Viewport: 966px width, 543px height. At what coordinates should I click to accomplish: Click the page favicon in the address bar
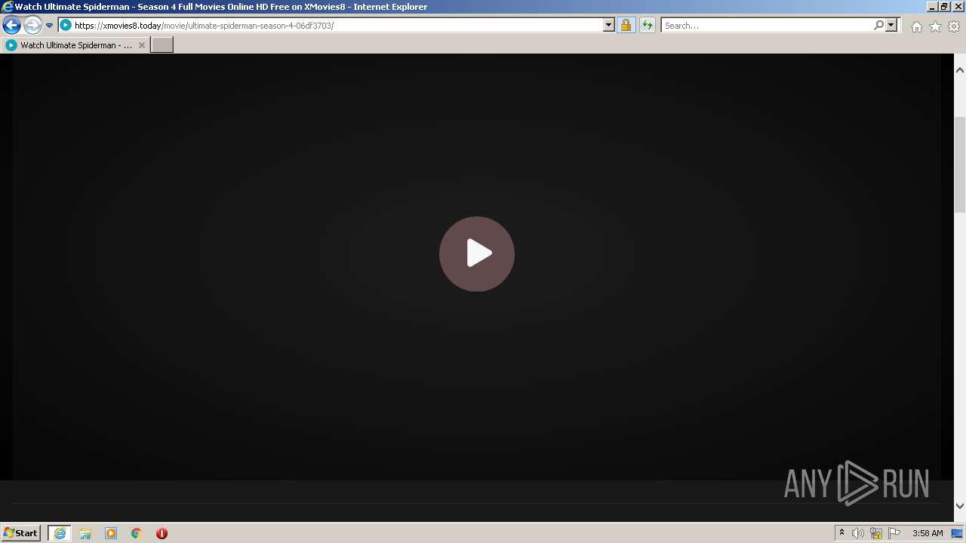(x=66, y=26)
